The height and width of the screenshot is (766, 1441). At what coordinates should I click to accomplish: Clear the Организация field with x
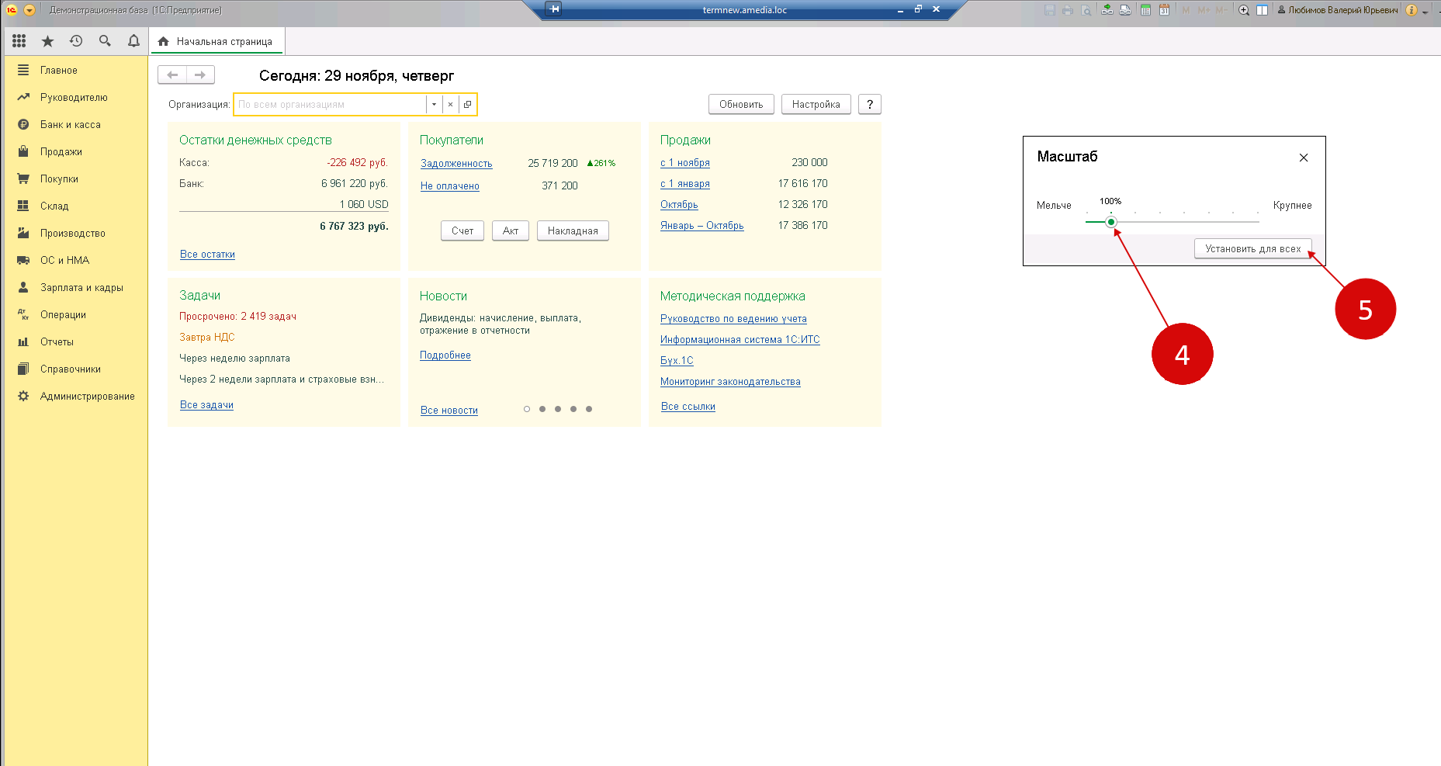pos(450,104)
